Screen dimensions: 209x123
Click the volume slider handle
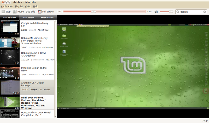(171, 12)
